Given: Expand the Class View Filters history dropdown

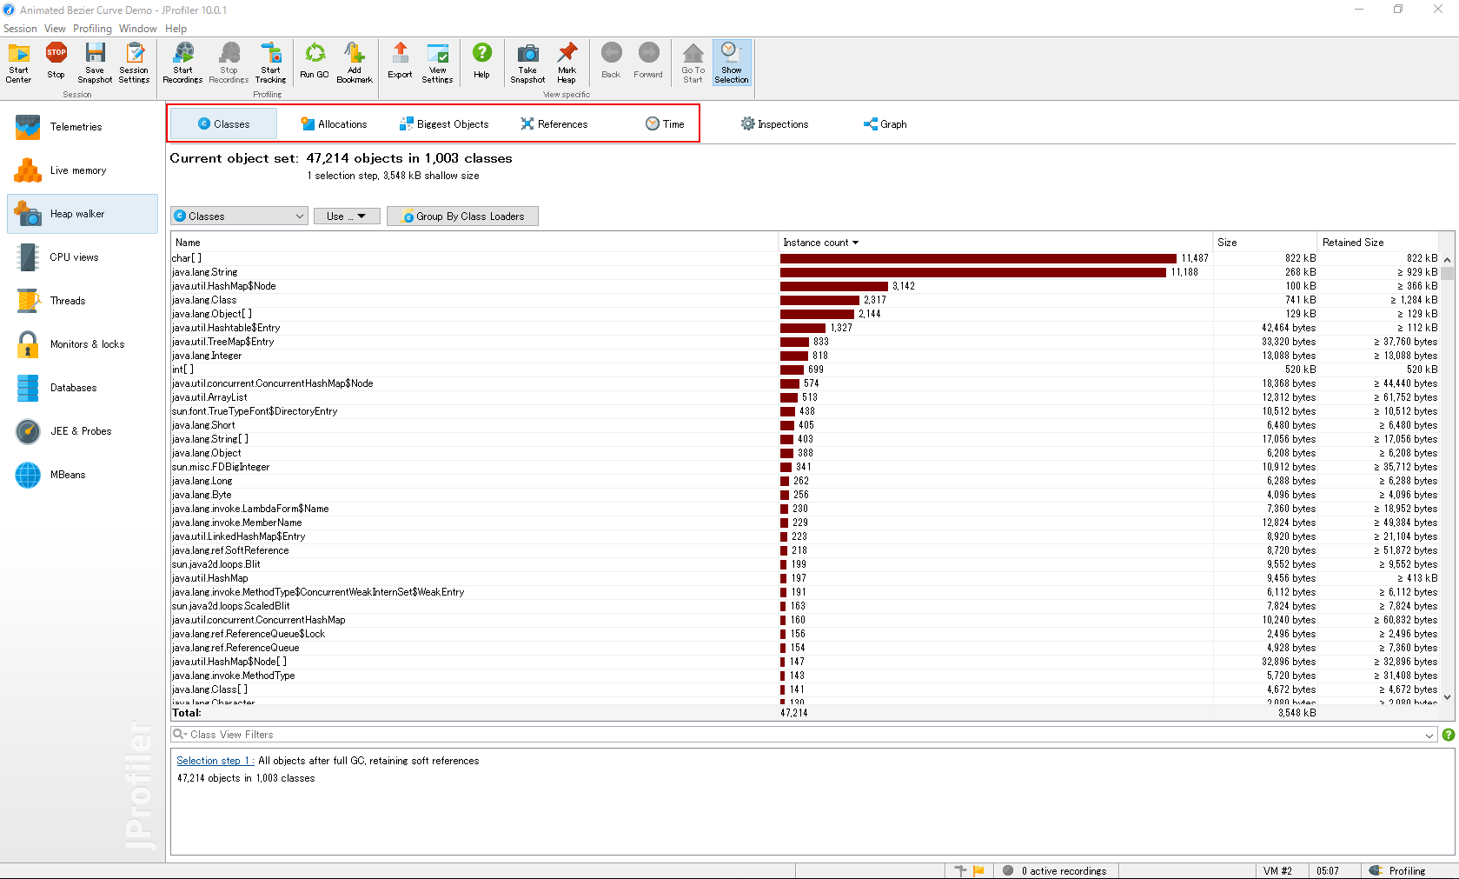Looking at the screenshot, I should coord(1429,736).
